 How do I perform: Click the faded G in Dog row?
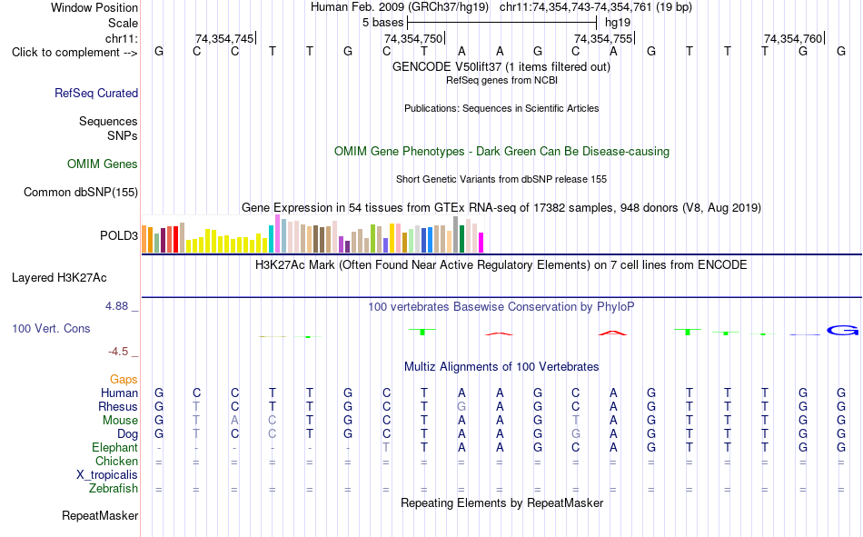pyautogui.click(x=576, y=434)
